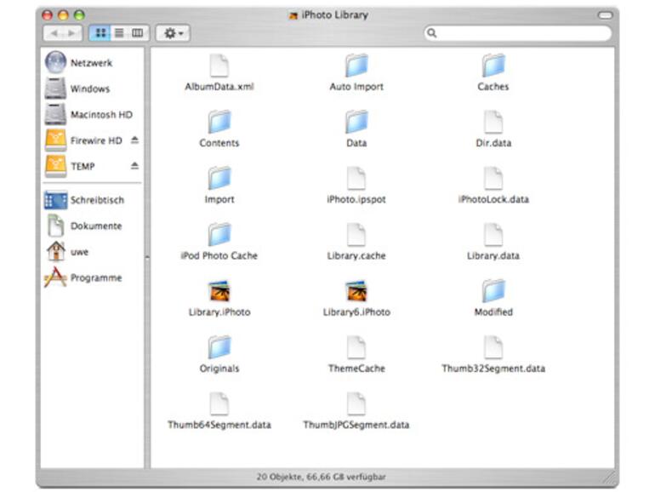Select the Library.iPhoto file icon

219,291
